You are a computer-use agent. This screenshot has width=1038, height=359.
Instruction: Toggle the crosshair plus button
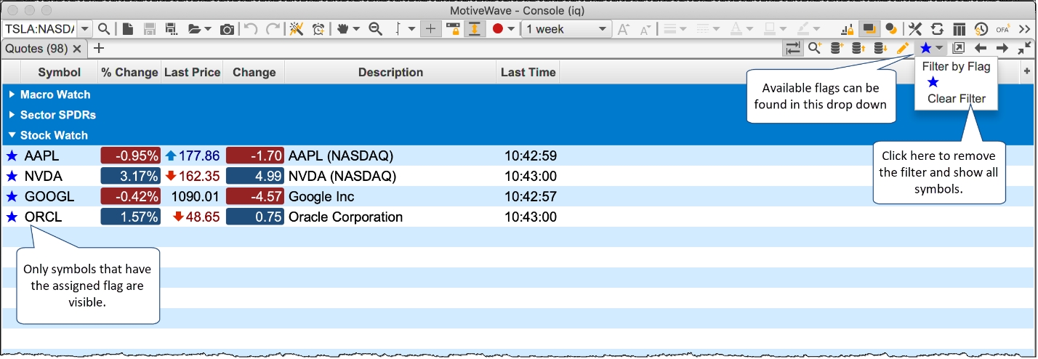tap(431, 29)
